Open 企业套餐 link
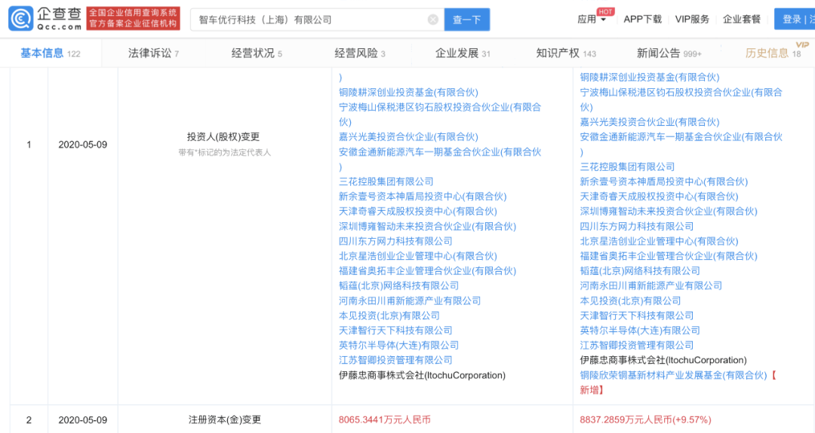This screenshot has height=433, width=815. 741,19
